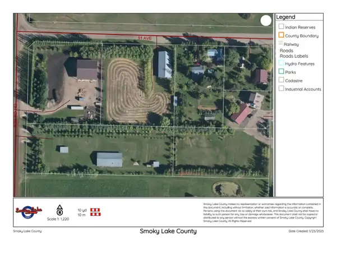Click the Industrial Accounts legend box
This screenshot has height=277, width=359.
tap(281, 88)
